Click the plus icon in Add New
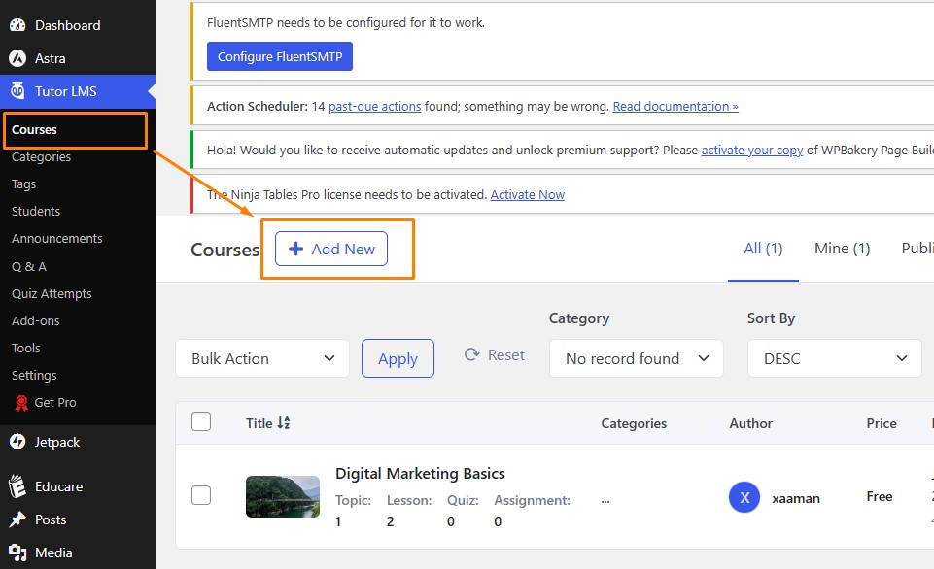Image resolution: width=934 pixels, height=569 pixels. pos(296,249)
